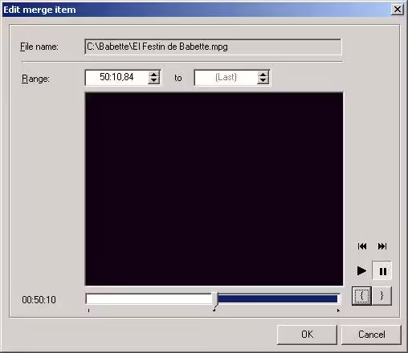408x353 pixels.
Task: Decrease the range end (Last) value
Action: pos(263,80)
